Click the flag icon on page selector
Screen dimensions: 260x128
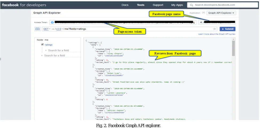click(x=201, y=22)
